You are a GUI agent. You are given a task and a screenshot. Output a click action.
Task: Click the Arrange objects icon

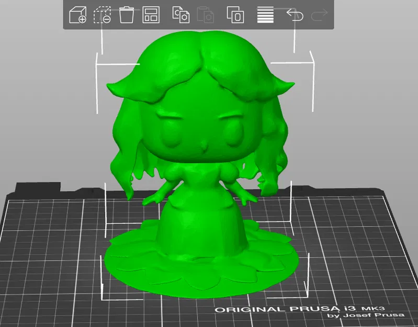[151, 15]
